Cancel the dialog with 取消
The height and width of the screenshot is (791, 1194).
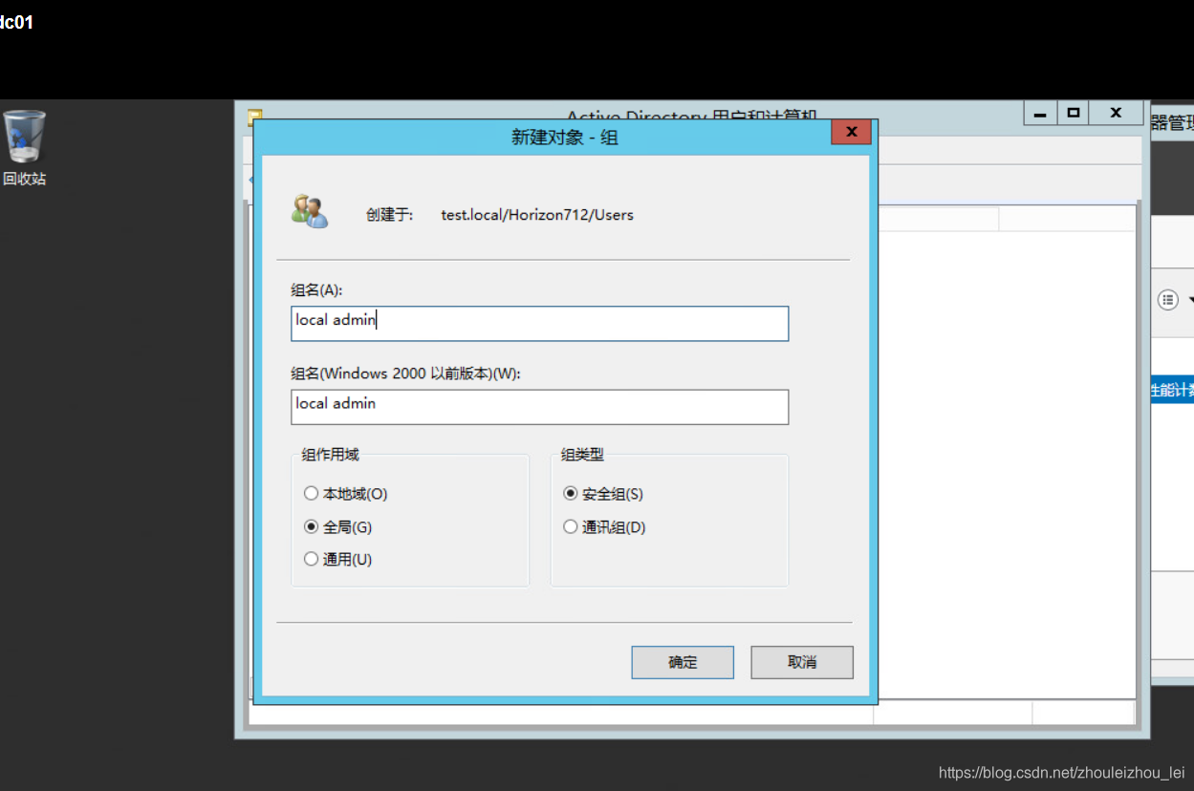pos(802,662)
